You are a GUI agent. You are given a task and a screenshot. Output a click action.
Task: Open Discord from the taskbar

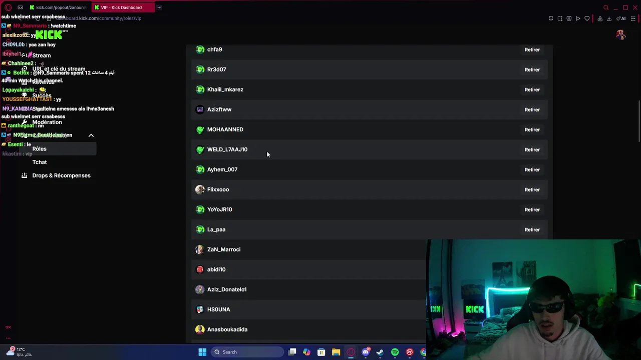coord(366,352)
